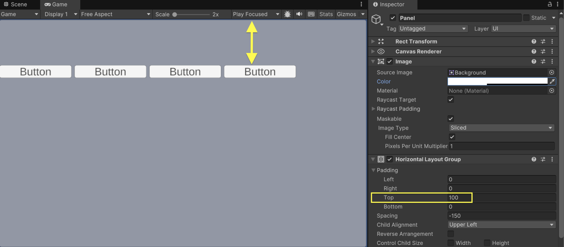This screenshot has height=247, width=564.
Task: Toggle the Stats button
Action: pos(326,14)
